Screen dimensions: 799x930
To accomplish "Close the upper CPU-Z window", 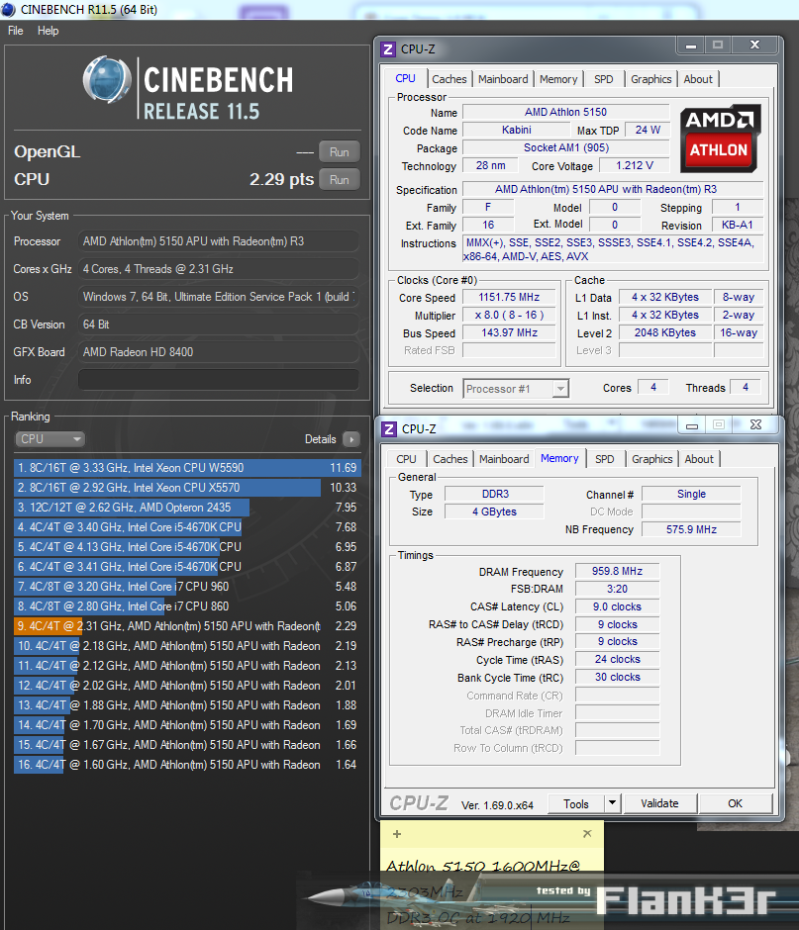I will pos(754,46).
